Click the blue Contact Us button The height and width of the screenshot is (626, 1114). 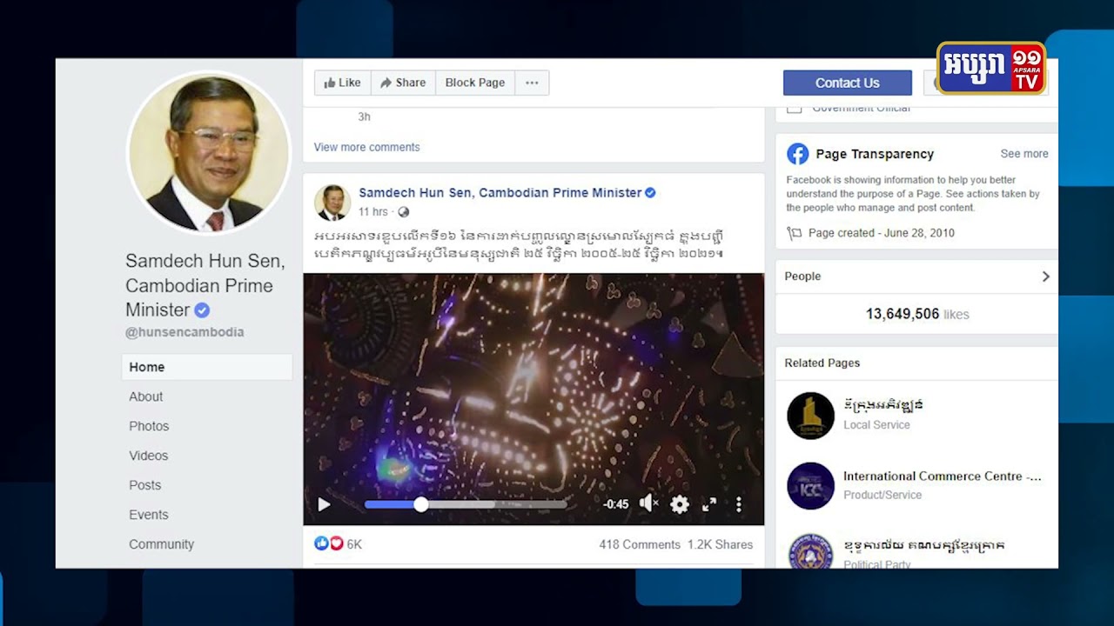(848, 83)
